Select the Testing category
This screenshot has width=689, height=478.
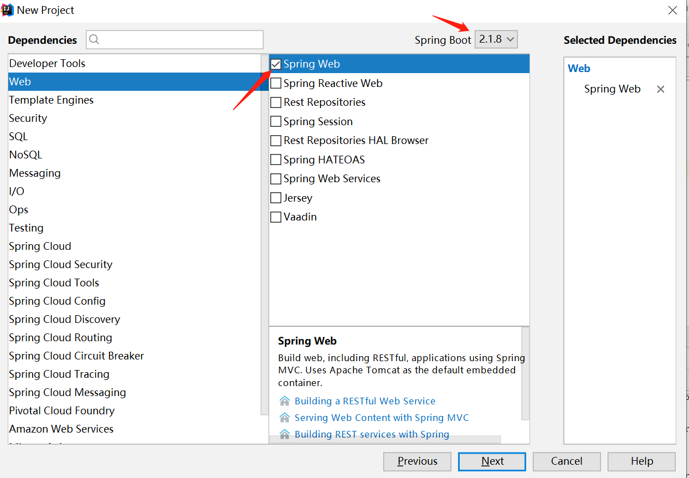135,228
